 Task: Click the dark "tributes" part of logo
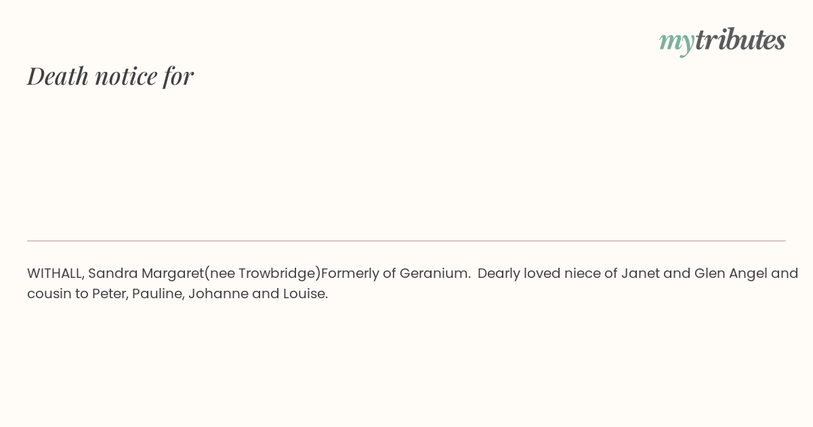(741, 39)
